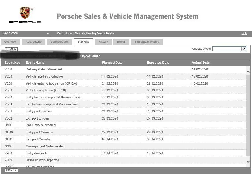Click the Actual Date column header
This screenshot has width=252, height=175.
(201, 63)
